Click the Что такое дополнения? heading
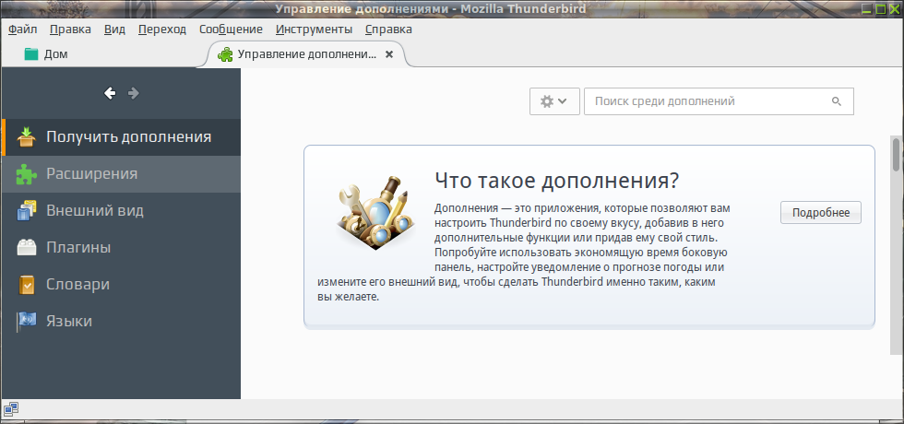Viewport: 904px width, 424px height. click(x=557, y=181)
